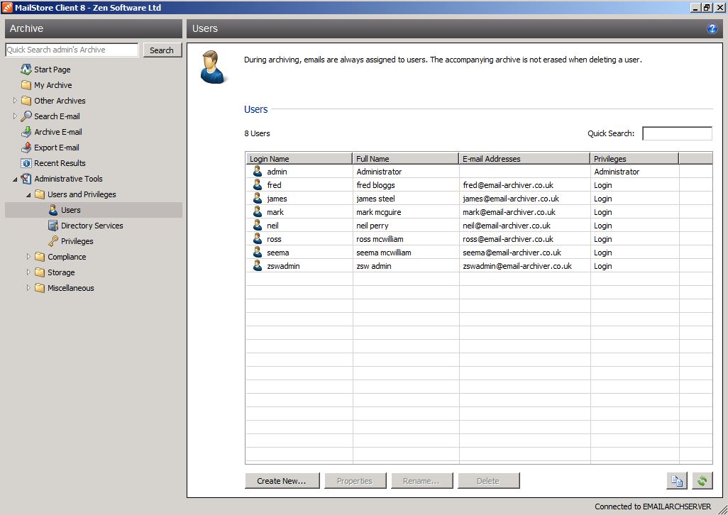Focus the Users Quick Search field
The image size is (728, 515).
coord(677,133)
